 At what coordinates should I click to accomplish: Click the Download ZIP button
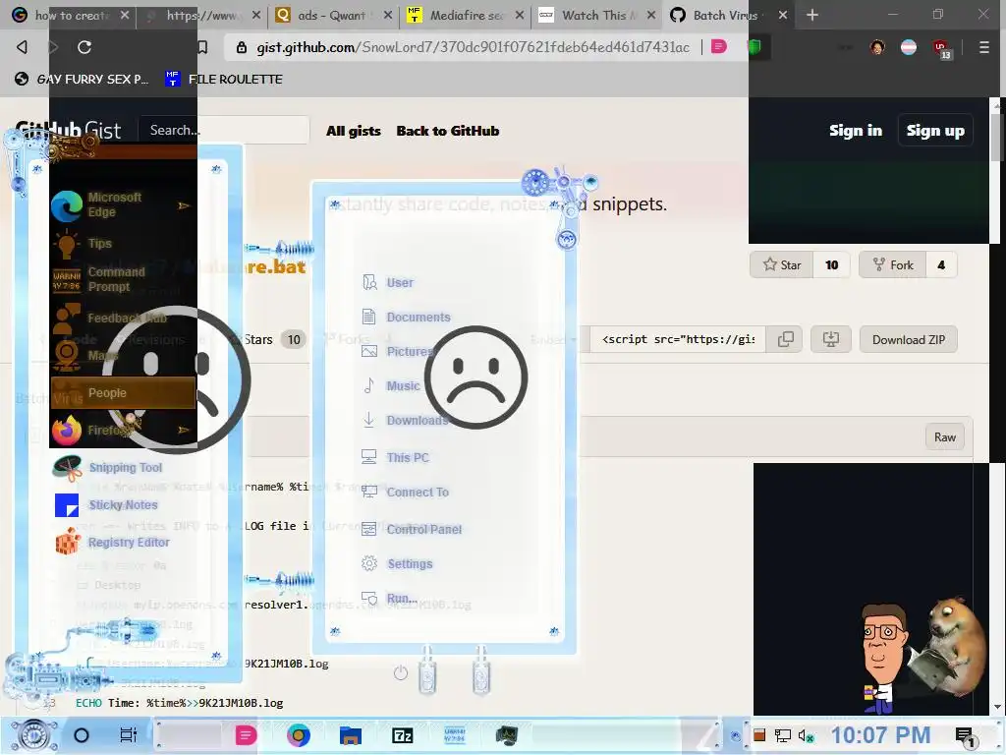point(909,339)
